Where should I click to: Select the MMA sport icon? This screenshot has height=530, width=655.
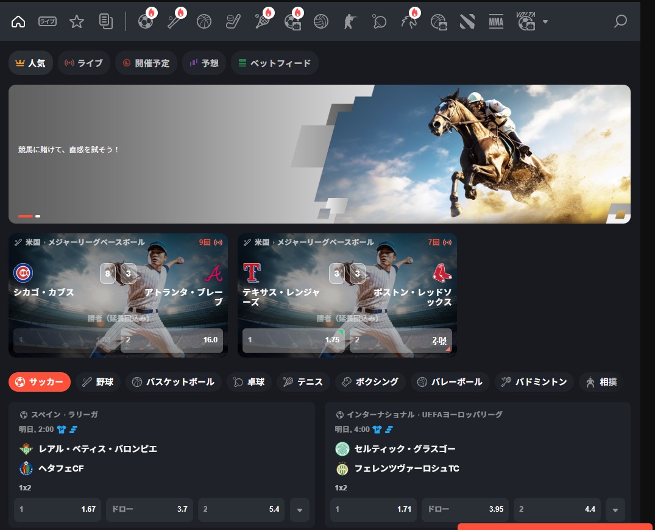[496, 21]
